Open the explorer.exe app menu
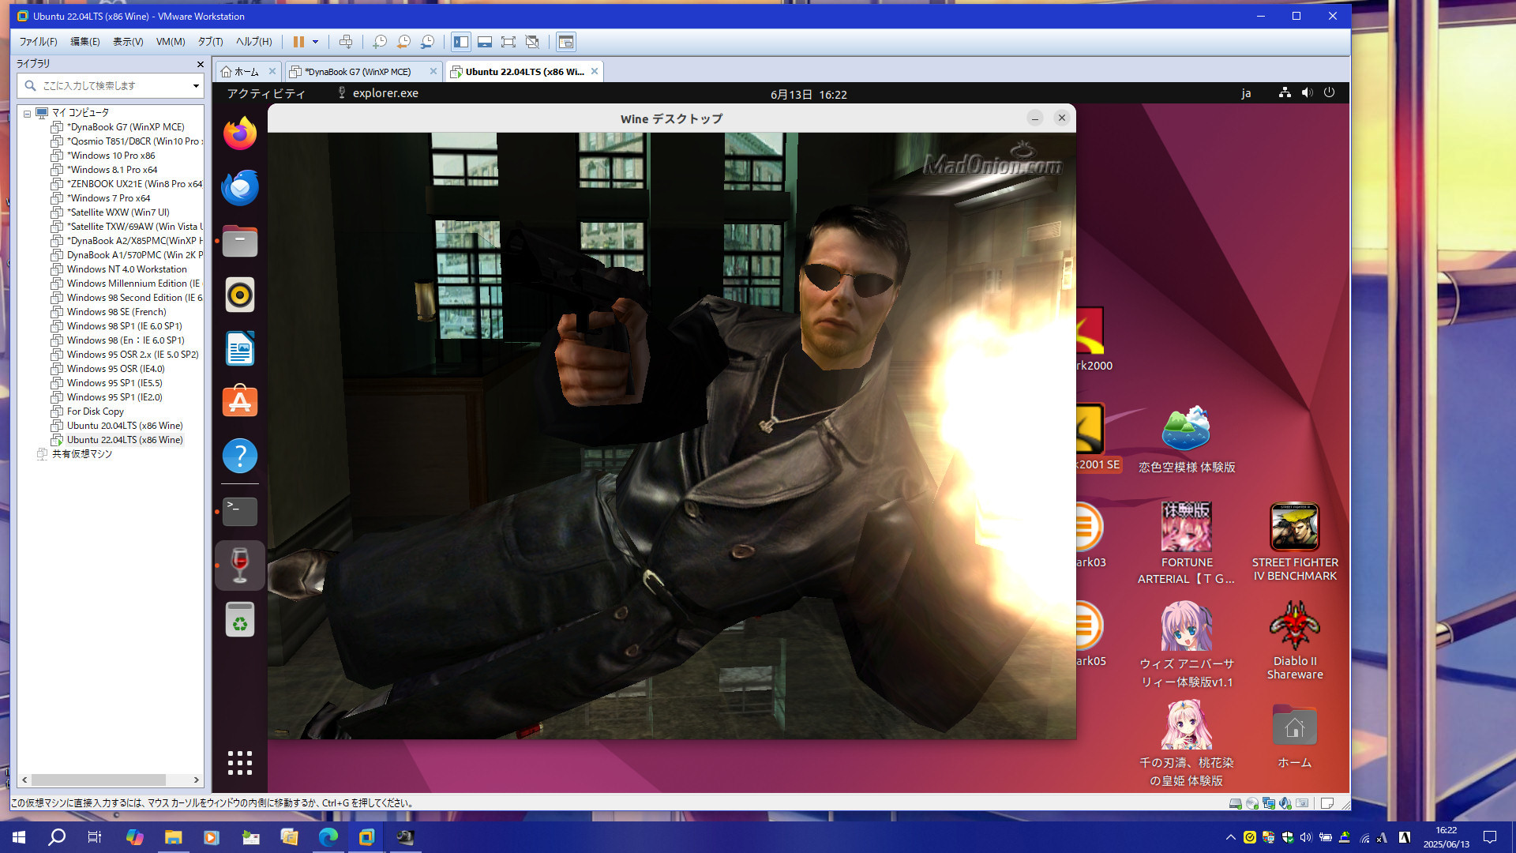 pos(377,93)
